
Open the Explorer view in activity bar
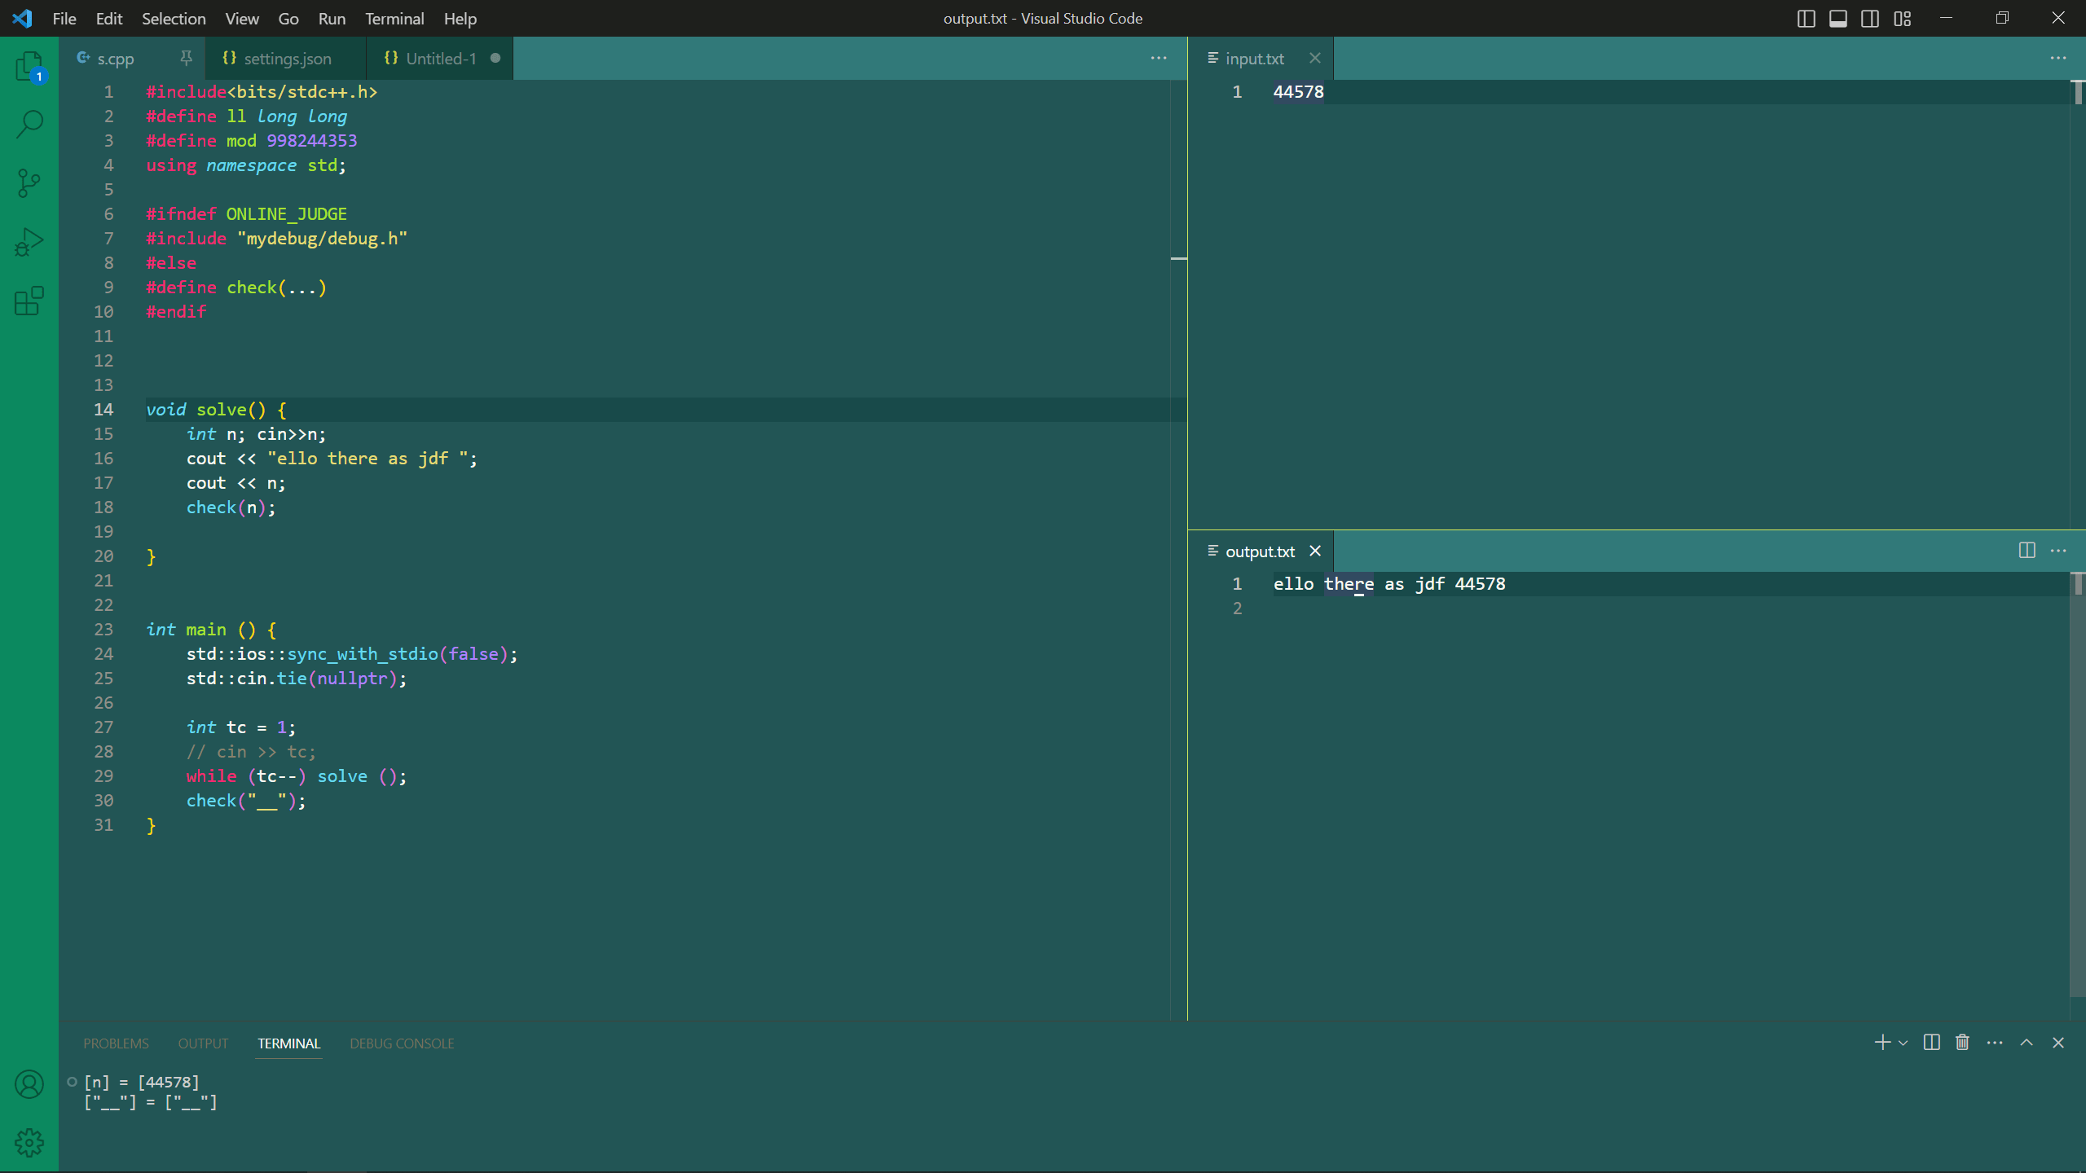pos(29,65)
